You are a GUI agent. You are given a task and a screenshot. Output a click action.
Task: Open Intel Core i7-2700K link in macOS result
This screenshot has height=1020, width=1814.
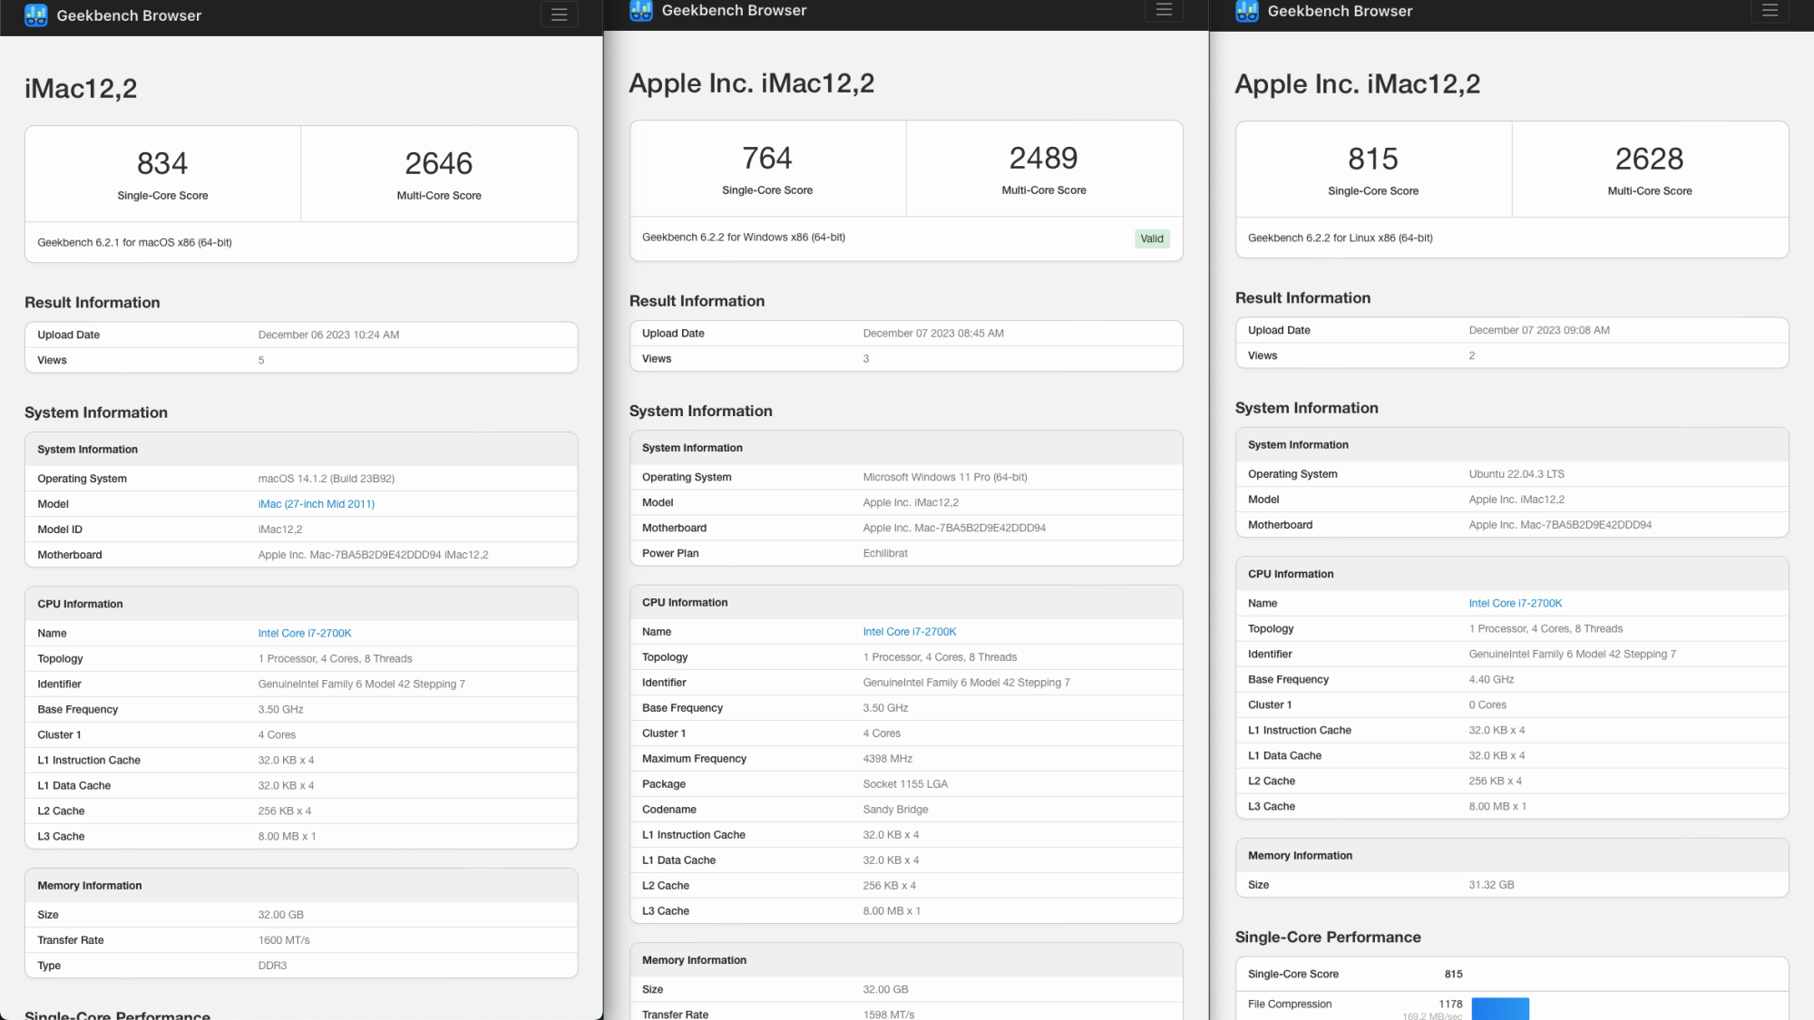pos(304,634)
